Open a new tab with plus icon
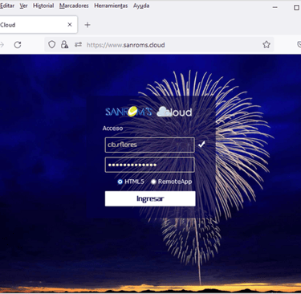The image size is (301, 294). [x=87, y=25]
